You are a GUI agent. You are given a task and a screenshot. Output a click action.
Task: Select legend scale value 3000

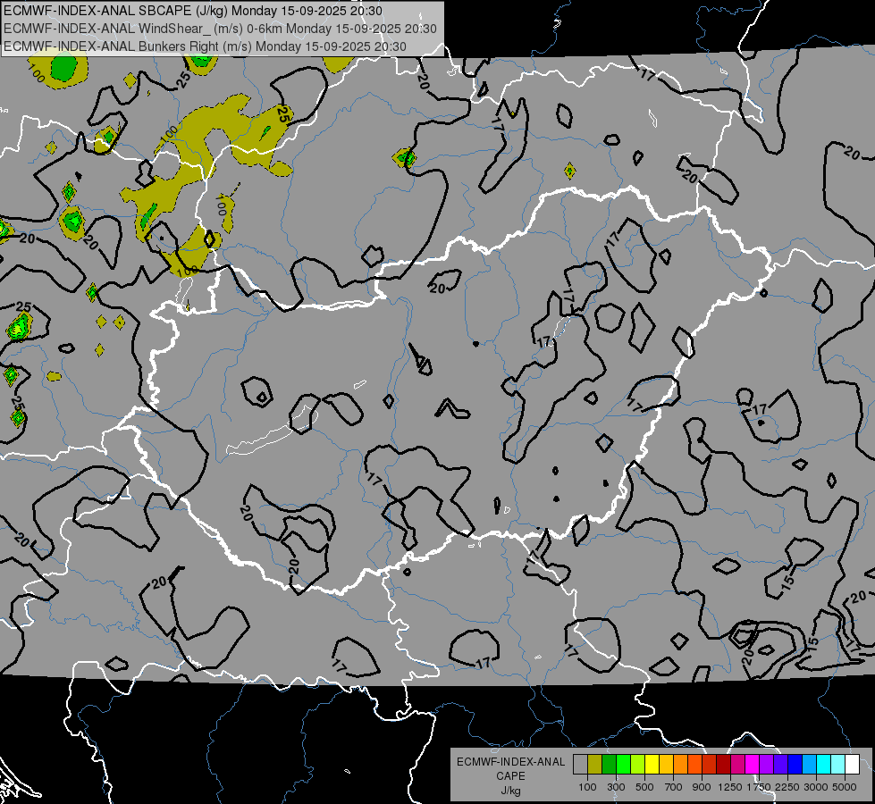point(816,787)
